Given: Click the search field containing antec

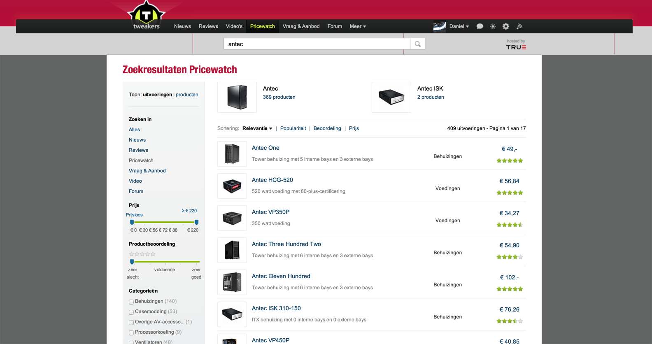Looking at the screenshot, I should (317, 44).
